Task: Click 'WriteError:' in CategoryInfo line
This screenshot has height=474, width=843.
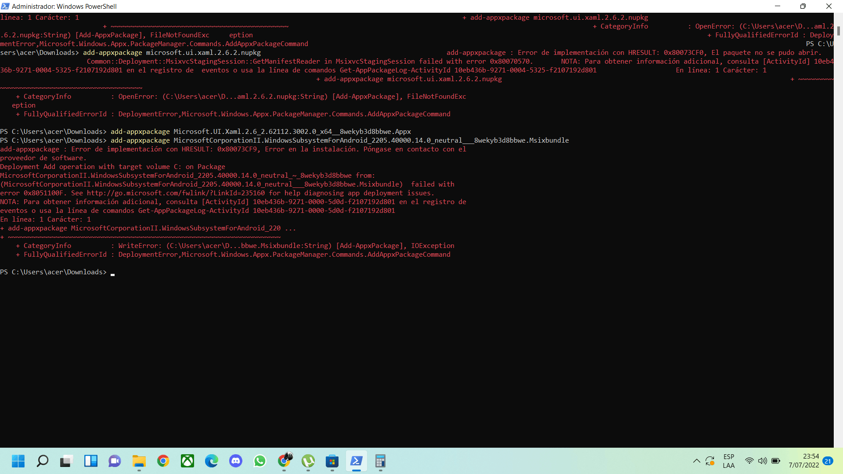Action: tap(140, 246)
